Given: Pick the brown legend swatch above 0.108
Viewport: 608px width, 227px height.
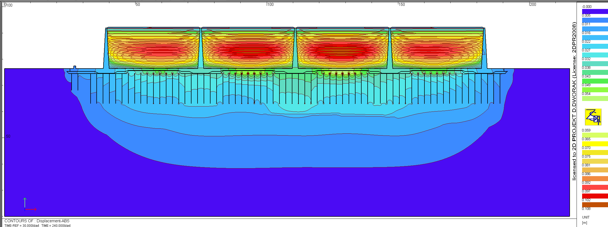Looking at the screenshot, I should (595, 205).
